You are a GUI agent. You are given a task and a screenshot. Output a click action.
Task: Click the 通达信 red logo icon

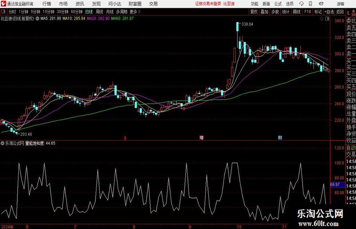pyautogui.click(x=3, y=4)
